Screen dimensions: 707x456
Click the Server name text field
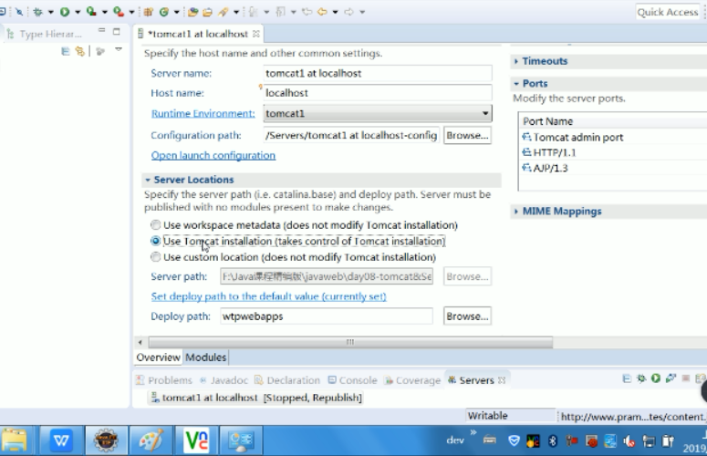pos(378,73)
